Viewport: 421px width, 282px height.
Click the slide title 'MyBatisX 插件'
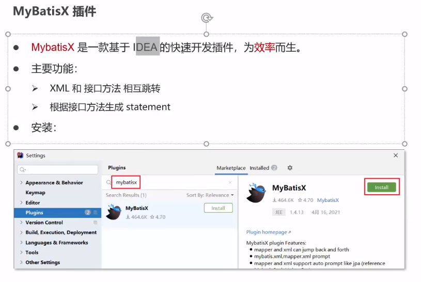click(55, 11)
